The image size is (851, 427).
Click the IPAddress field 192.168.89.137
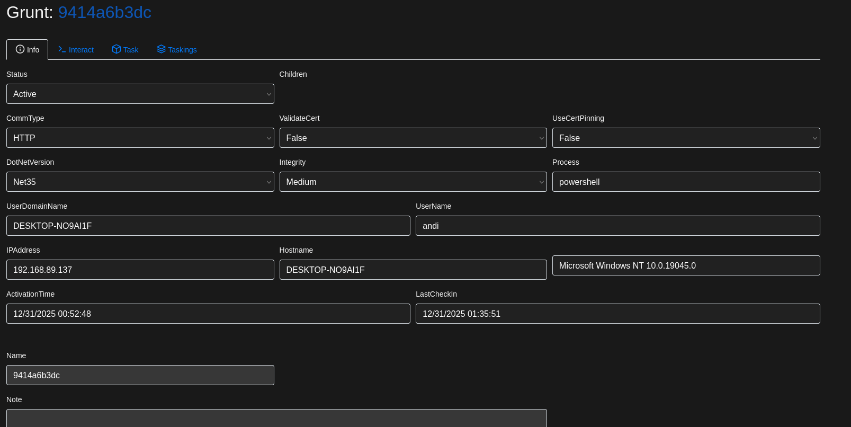click(x=140, y=270)
